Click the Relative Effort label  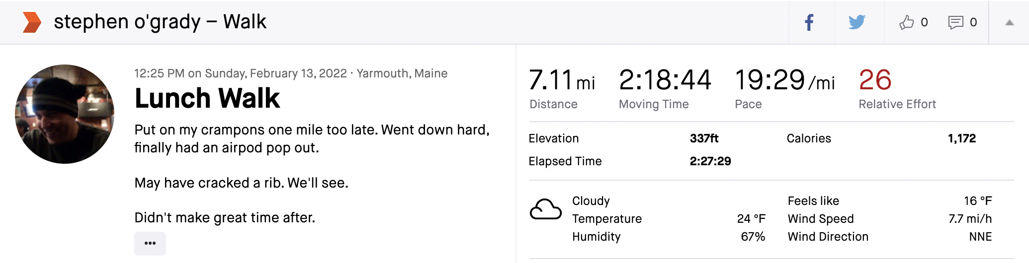[x=897, y=104]
